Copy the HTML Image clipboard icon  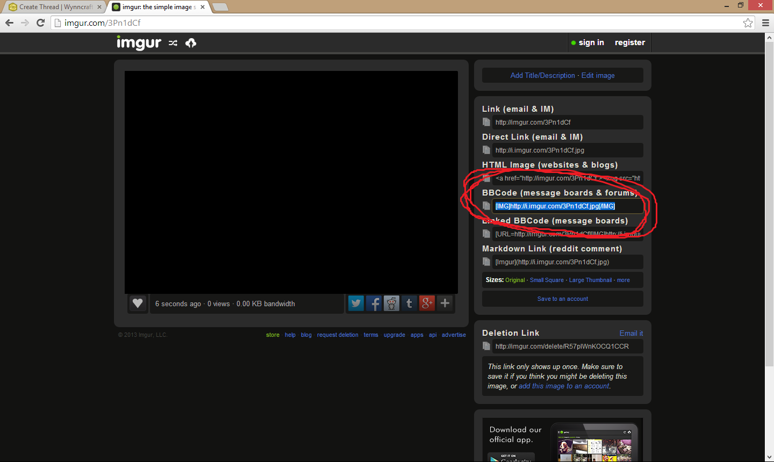(x=486, y=178)
